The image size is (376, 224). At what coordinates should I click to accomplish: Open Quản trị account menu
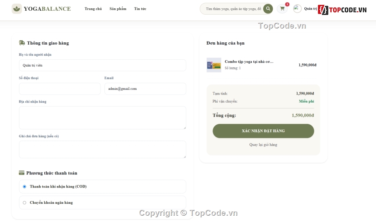310,9
